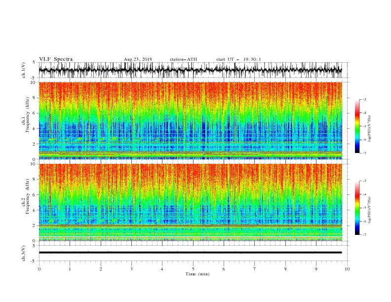Click tick label "10" on the Time axis
391x302 pixels.
(347, 269)
